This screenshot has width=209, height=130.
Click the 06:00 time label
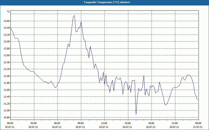pyautogui.click(x=57, y=123)
